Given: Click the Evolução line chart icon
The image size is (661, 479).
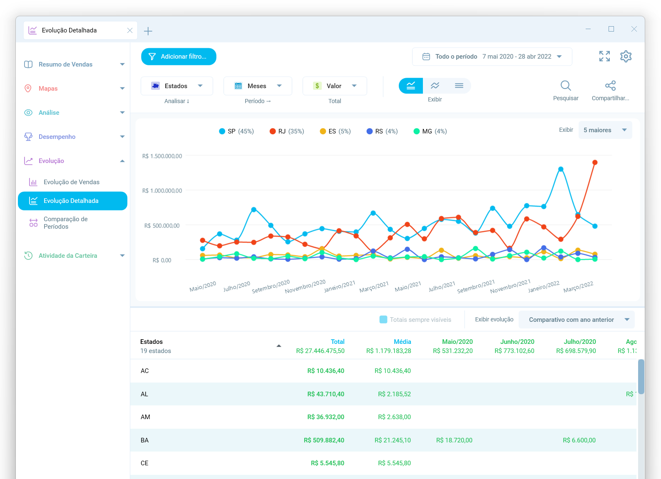Looking at the screenshot, I should click(28, 161).
